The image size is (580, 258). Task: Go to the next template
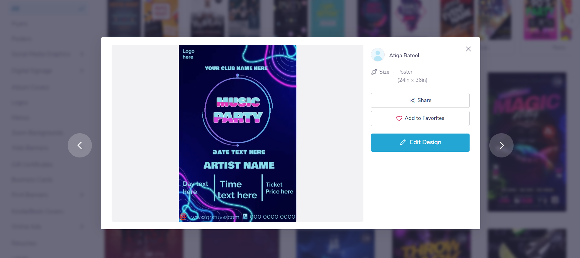coord(501,145)
